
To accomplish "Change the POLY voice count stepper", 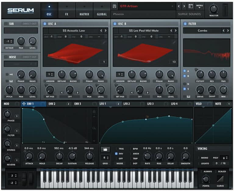I will tap(225, 158).
